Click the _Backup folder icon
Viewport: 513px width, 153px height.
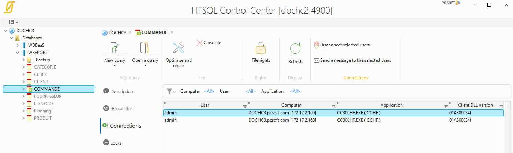[29, 60]
